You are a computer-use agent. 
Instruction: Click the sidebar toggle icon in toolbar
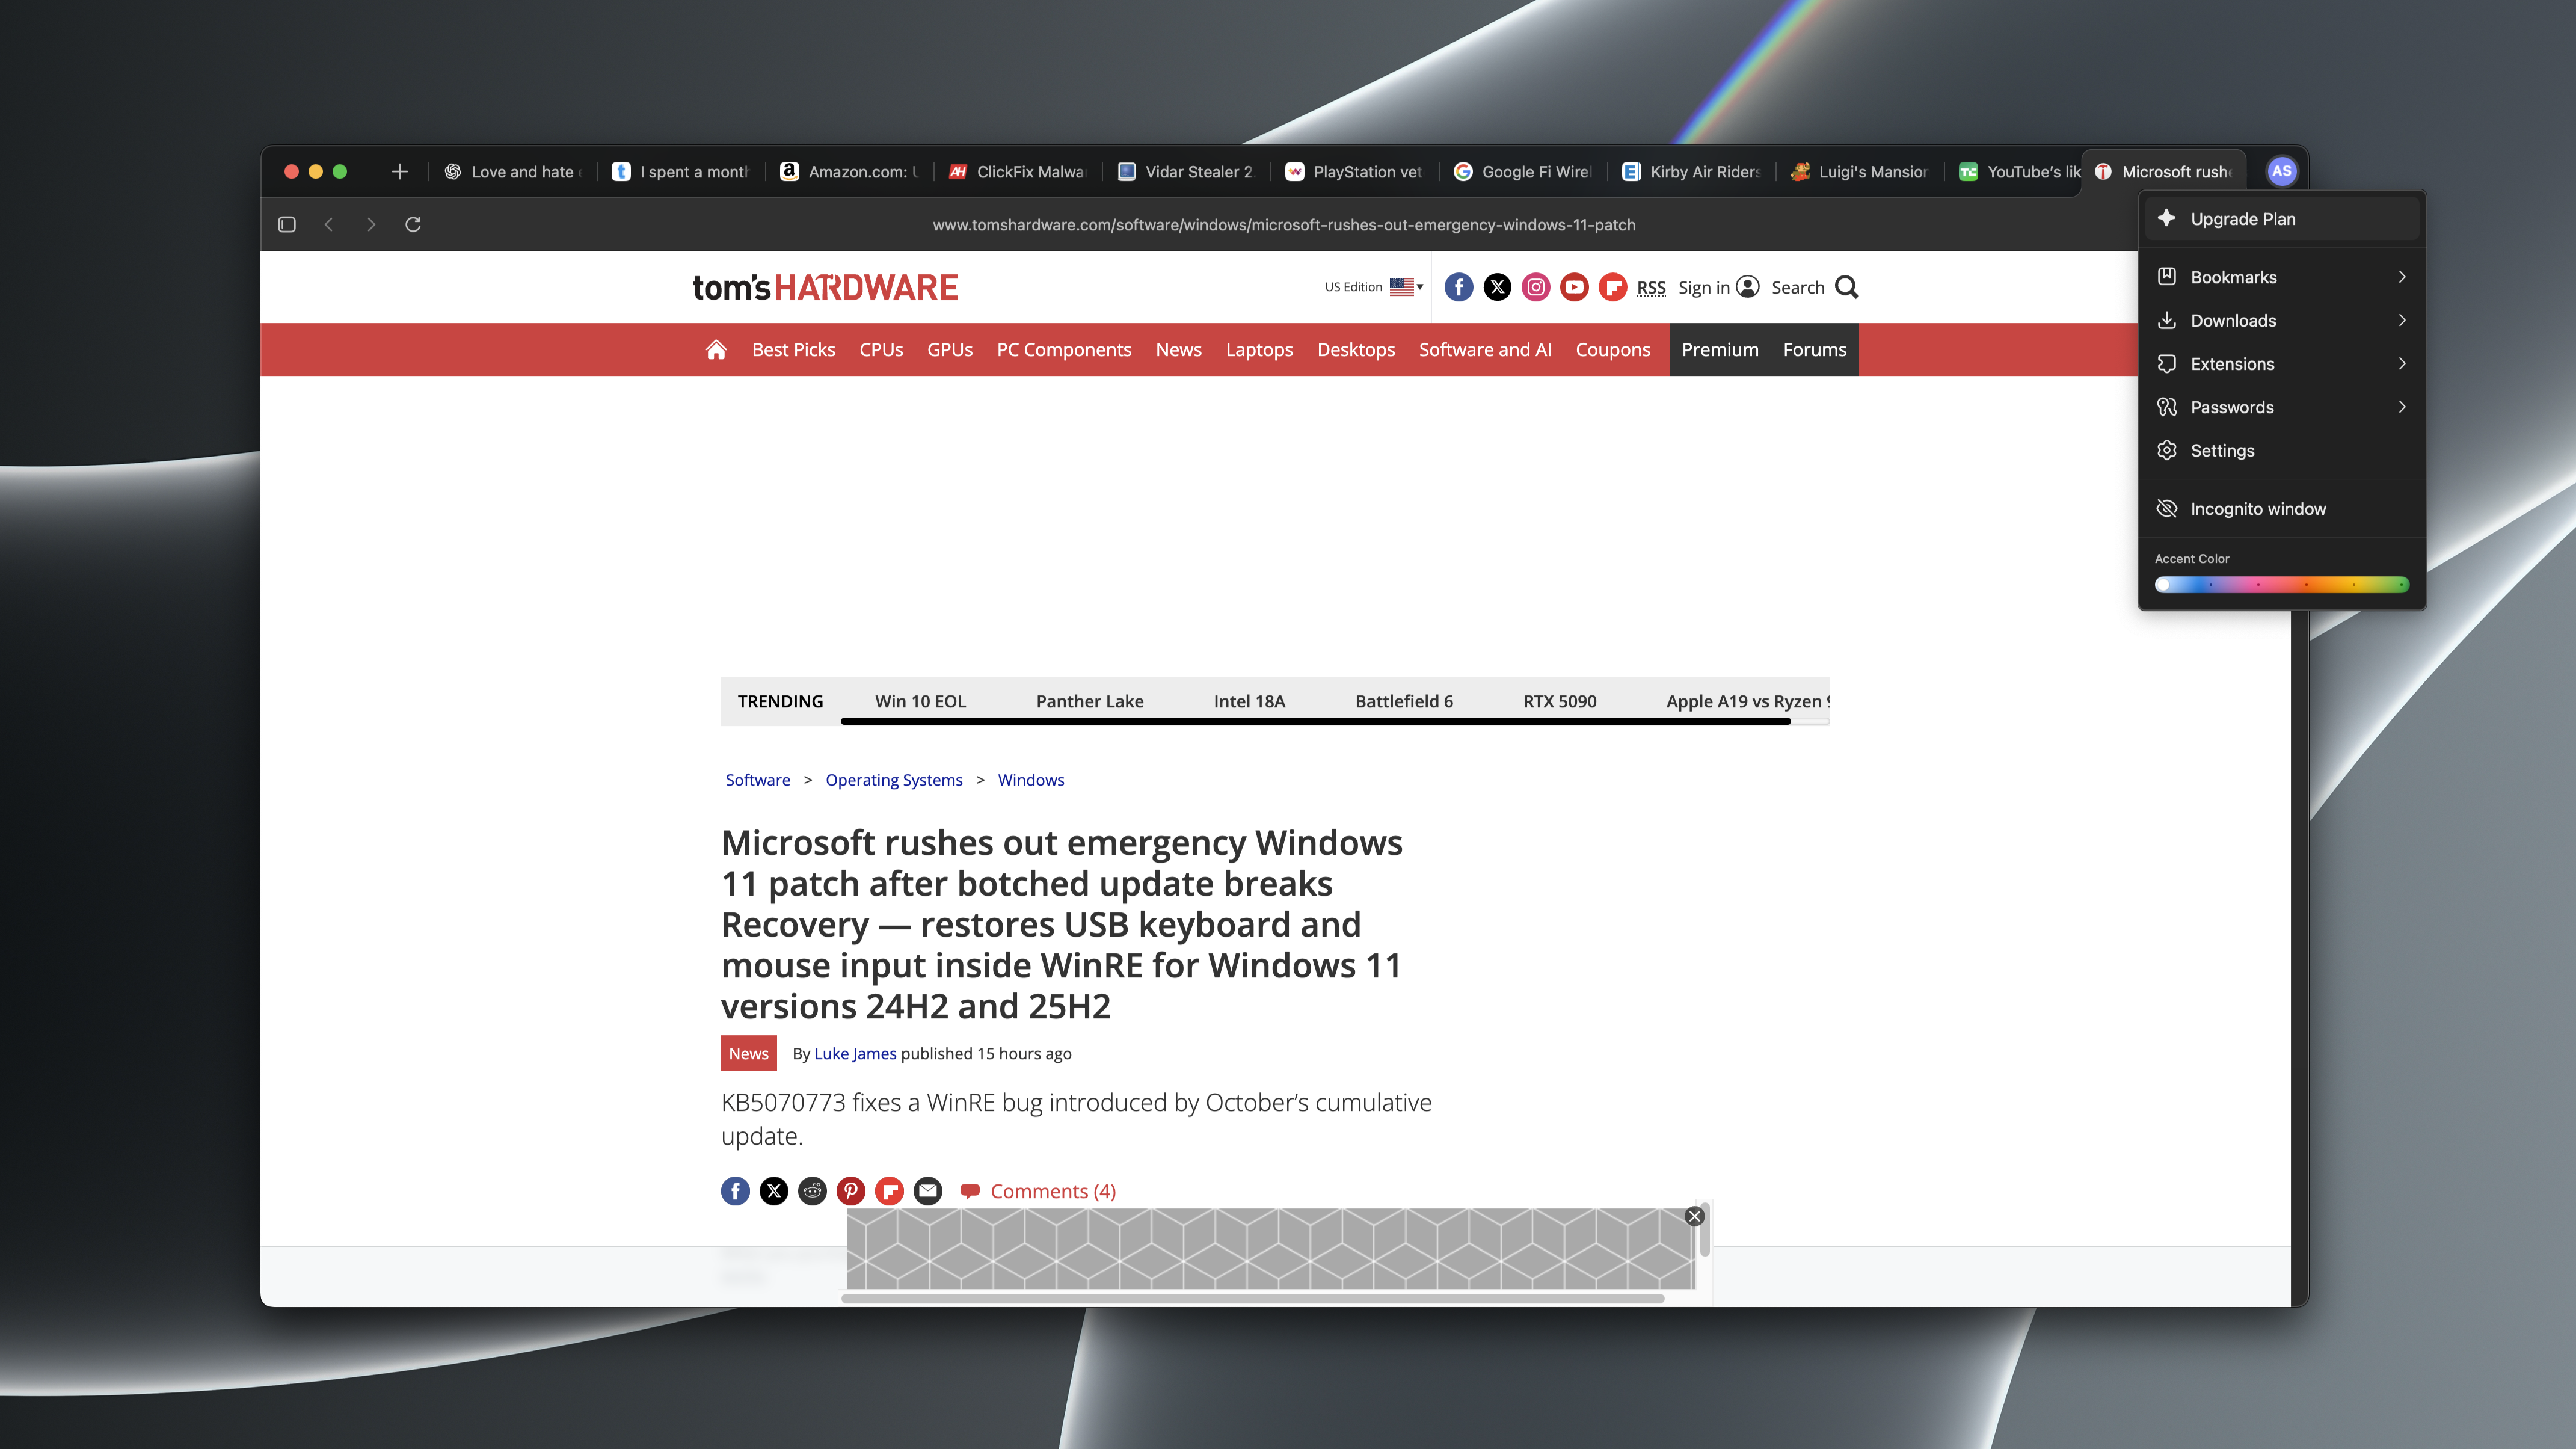(287, 224)
